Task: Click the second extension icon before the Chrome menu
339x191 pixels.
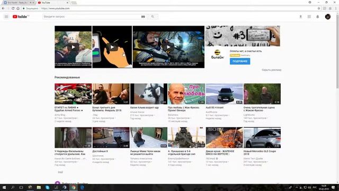Action: pos(330,8)
